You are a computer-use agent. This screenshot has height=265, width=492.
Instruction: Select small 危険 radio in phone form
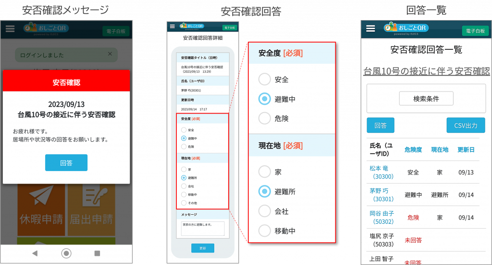coord(184,147)
